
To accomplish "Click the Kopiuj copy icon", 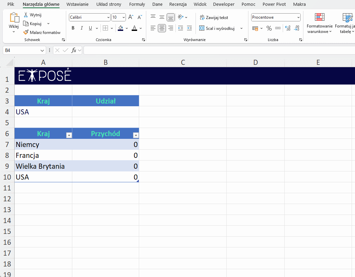I will (26, 23).
